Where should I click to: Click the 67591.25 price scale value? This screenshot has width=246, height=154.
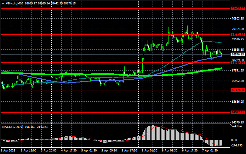point(238,71)
